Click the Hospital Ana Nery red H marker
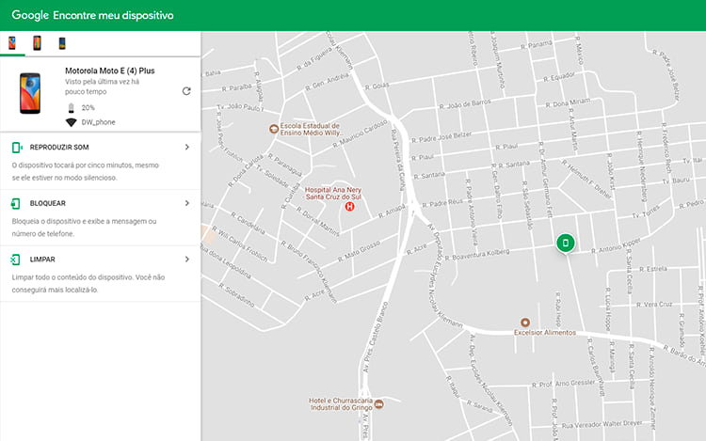 [349, 206]
